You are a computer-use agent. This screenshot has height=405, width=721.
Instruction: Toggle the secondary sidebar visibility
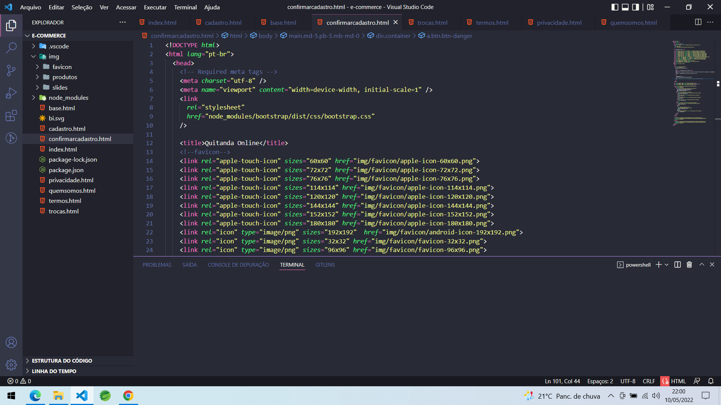click(635, 7)
